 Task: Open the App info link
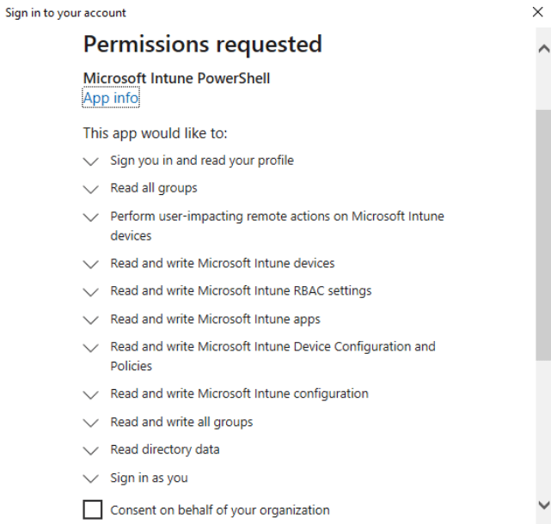tap(111, 98)
